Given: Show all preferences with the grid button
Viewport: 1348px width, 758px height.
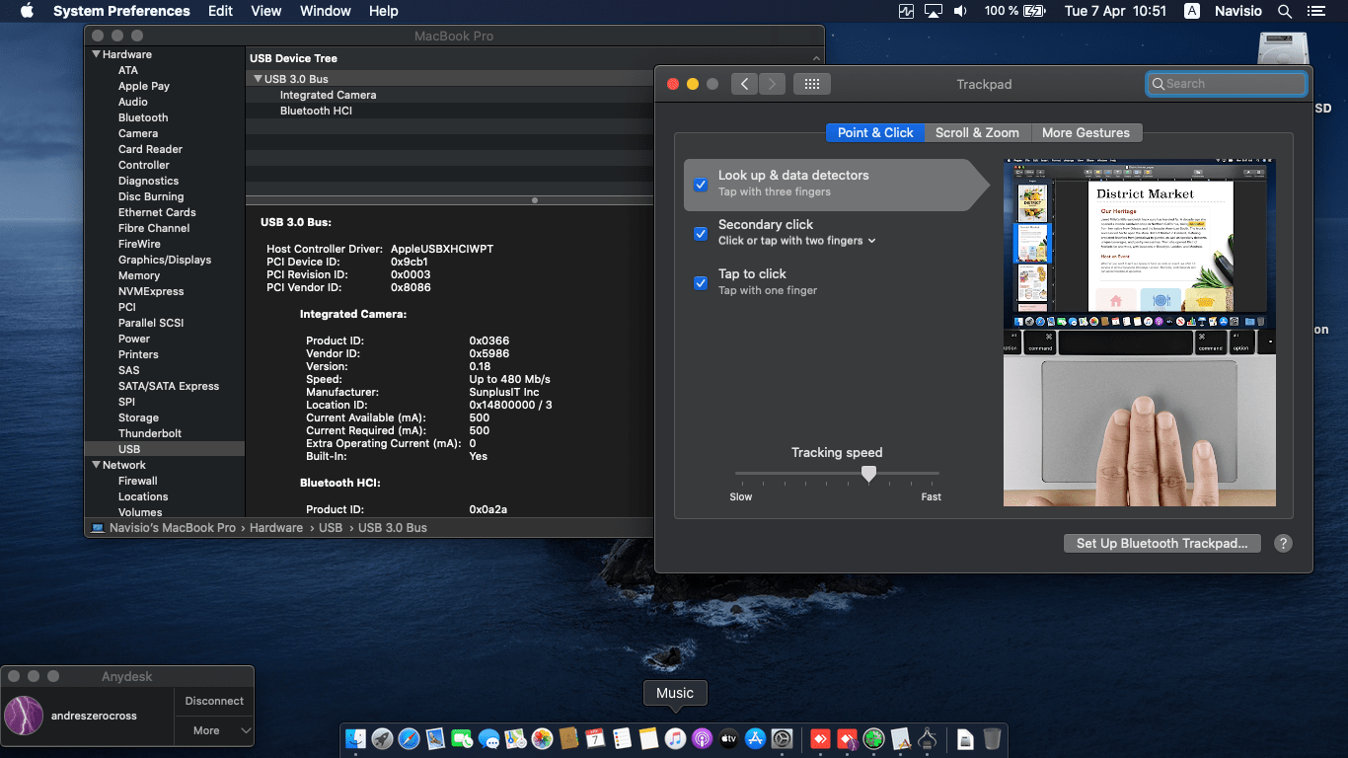Looking at the screenshot, I should tap(812, 84).
